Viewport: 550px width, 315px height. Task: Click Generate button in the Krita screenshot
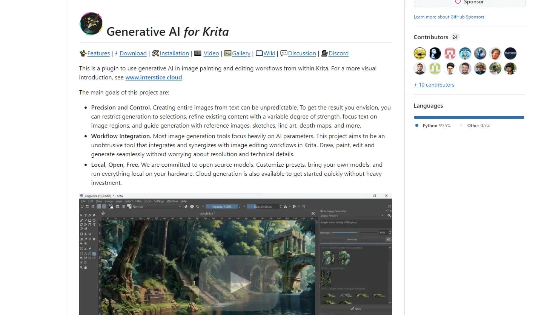click(x=352, y=239)
